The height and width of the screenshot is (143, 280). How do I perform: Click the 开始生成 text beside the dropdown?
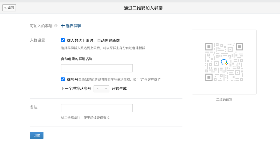point(119,89)
